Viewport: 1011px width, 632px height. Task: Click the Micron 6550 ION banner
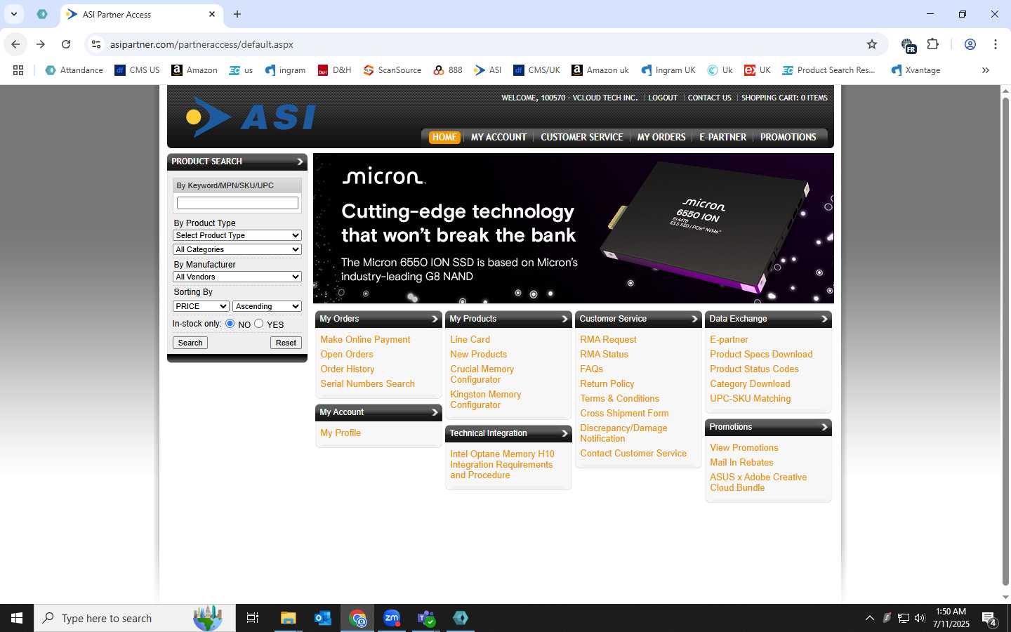click(573, 228)
